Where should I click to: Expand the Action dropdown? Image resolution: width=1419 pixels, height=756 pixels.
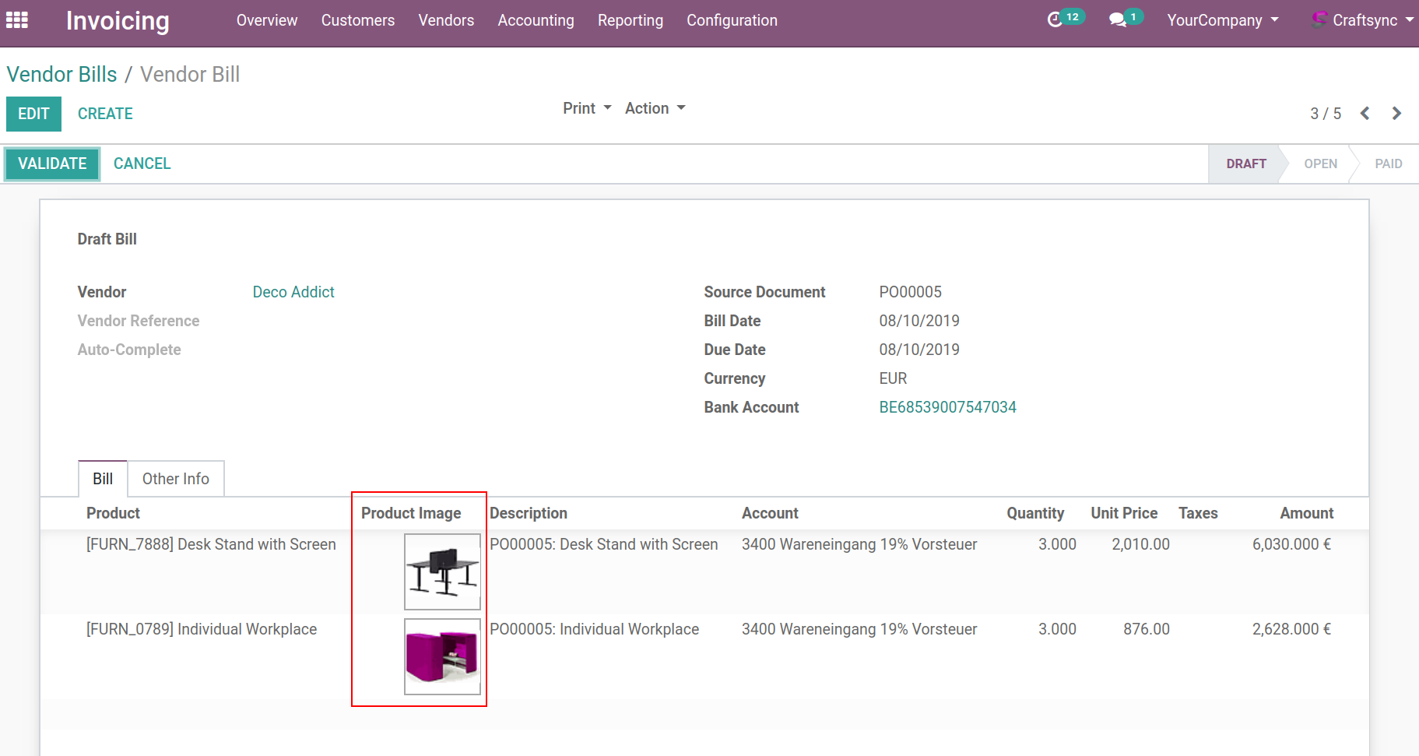click(x=655, y=108)
